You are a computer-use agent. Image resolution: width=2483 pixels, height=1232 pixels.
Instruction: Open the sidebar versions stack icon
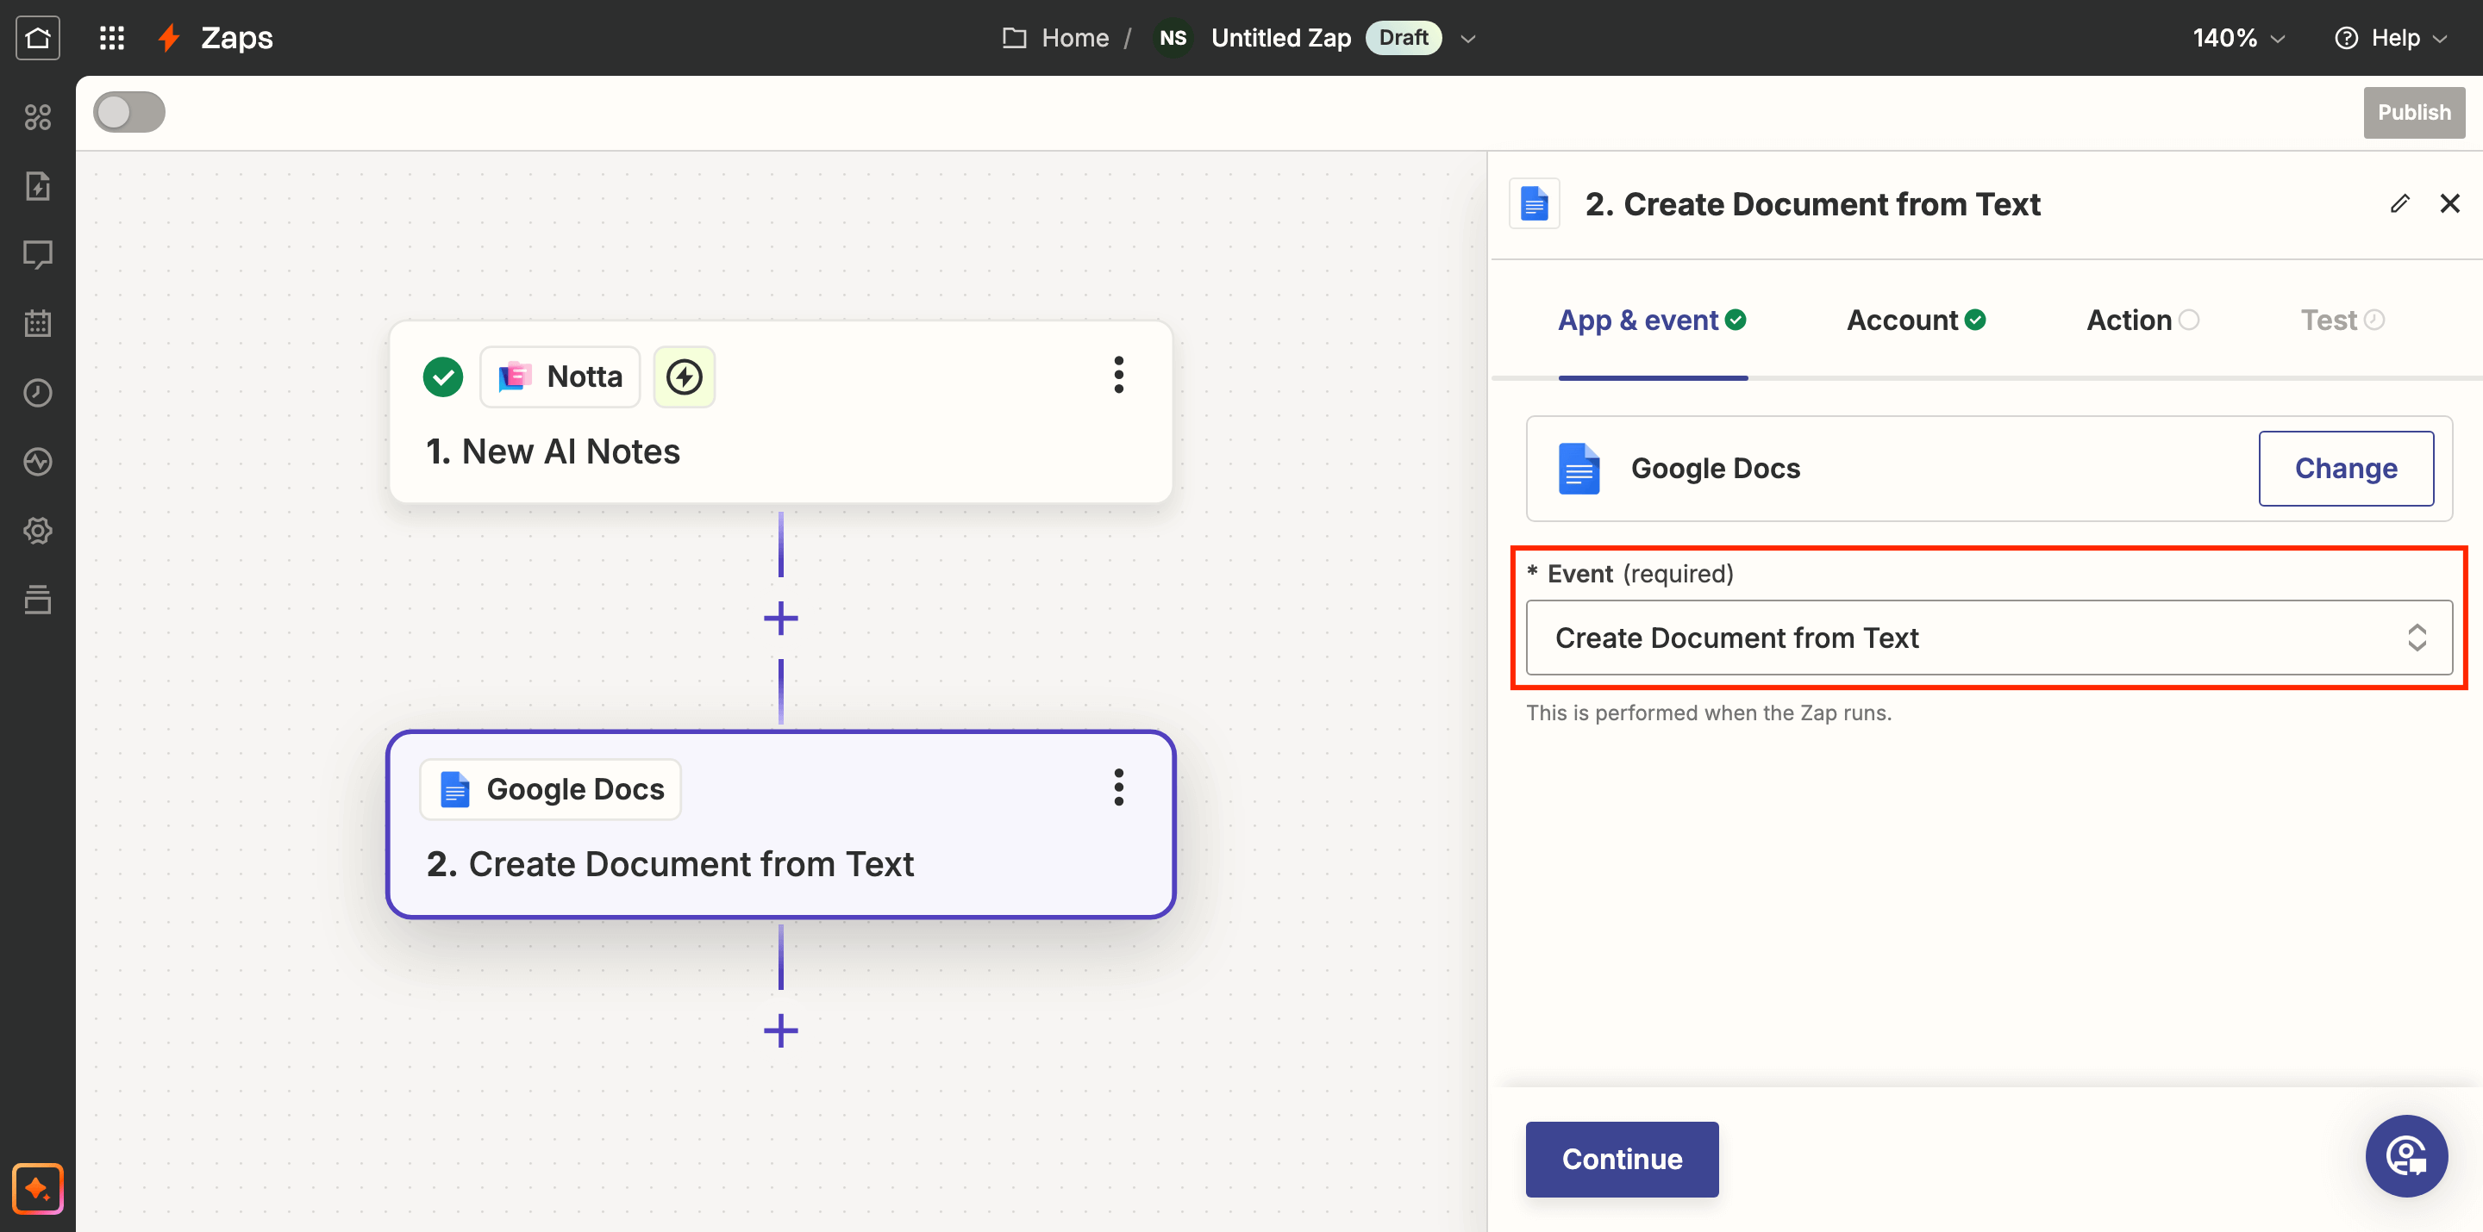click(38, 599)
